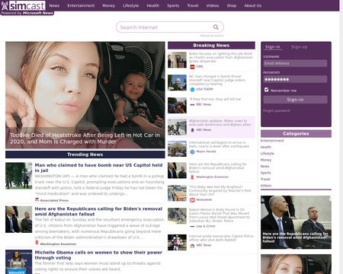Open the About Us menu item

[252, 5]
